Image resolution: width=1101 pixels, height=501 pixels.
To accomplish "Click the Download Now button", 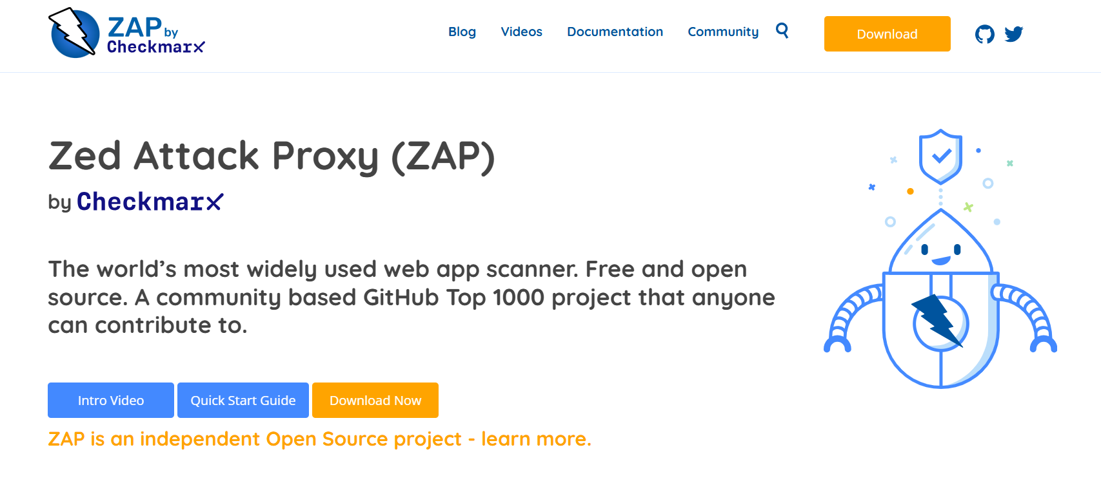I will pyautogui.click(x=375, y=401).
